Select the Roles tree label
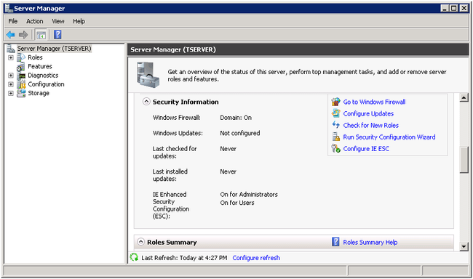Viewport: 473px width, 279px height. pos(35,57)
